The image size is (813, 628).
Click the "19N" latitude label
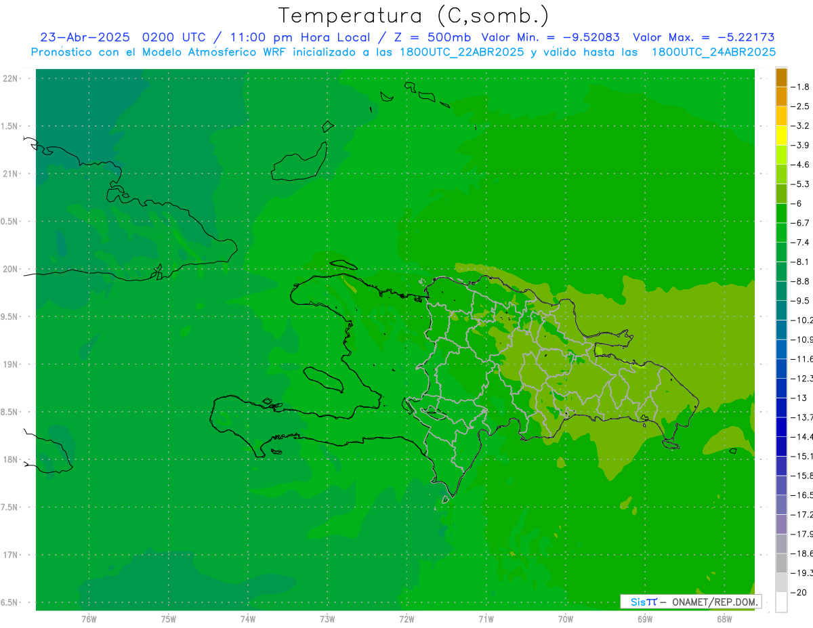point(11,364)
